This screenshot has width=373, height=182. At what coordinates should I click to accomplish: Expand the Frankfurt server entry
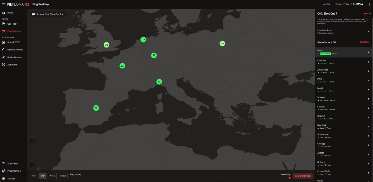(x=368, y=62)
